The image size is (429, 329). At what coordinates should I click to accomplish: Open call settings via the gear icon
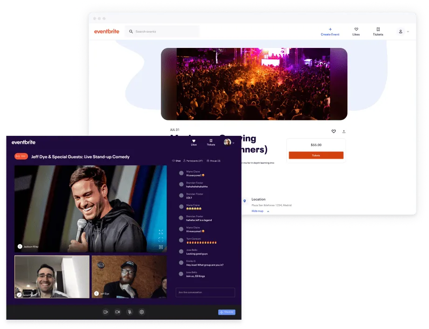click(142, 312)
